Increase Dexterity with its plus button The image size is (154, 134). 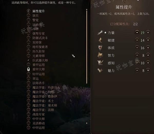point(148,40)
